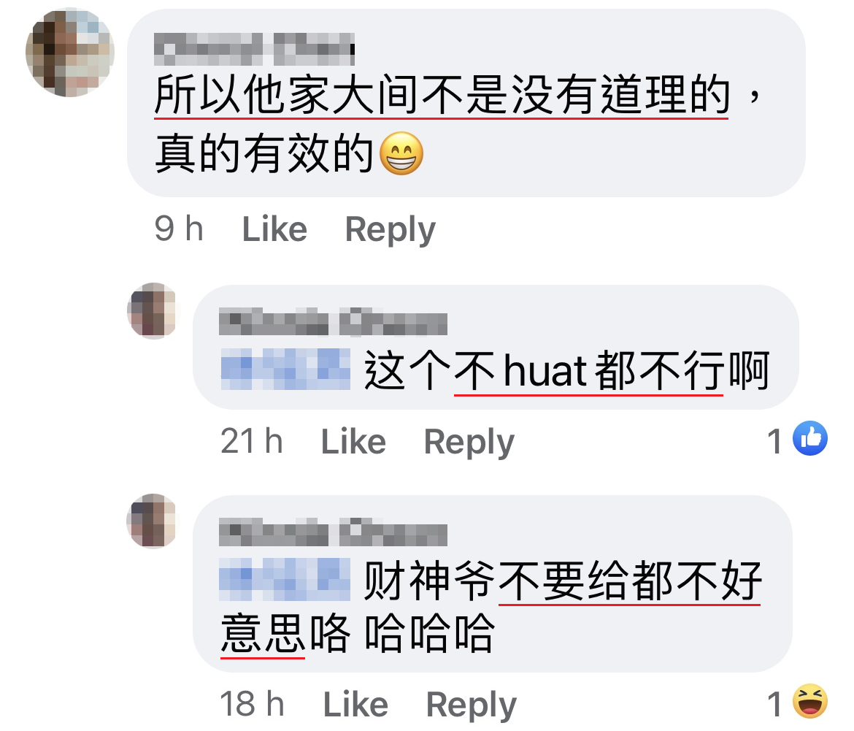854x731 pixels.
Task: Open avatar of the 18 h reply
Action: pyautogui.click(x=154, y=521)
